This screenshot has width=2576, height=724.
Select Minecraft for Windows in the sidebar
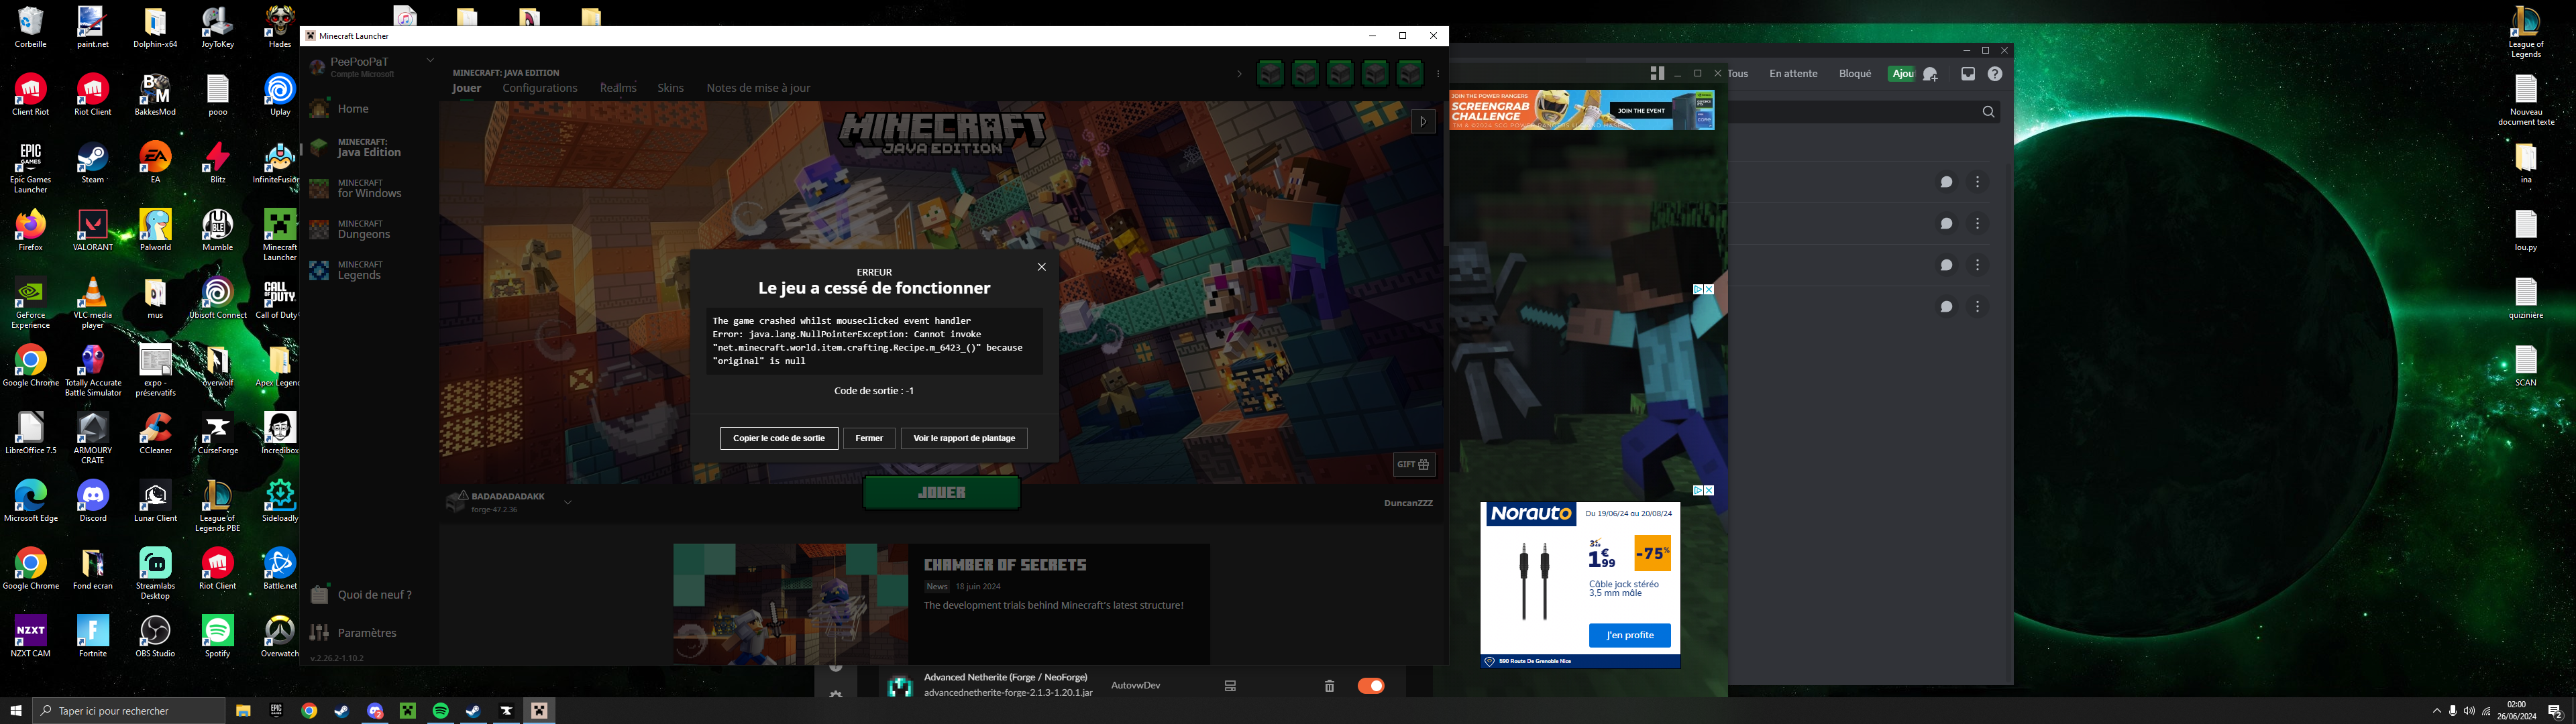coord(369,189)
